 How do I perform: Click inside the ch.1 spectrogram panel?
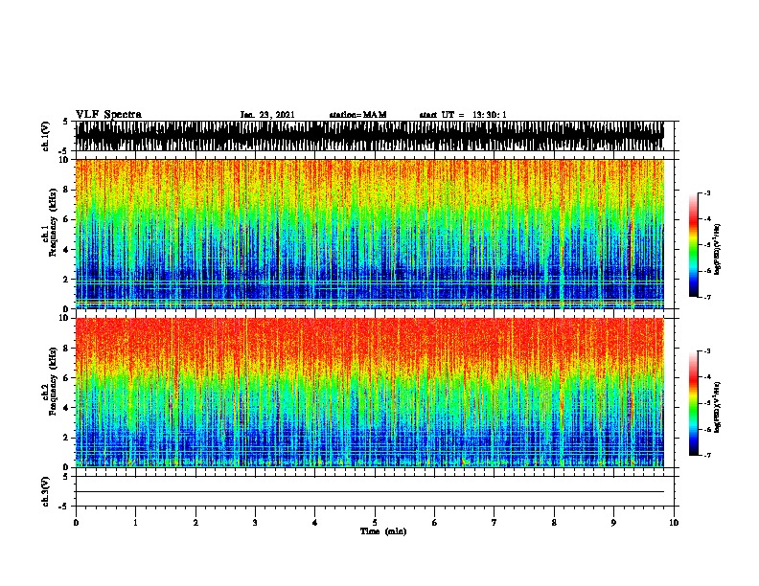[369, 234]
